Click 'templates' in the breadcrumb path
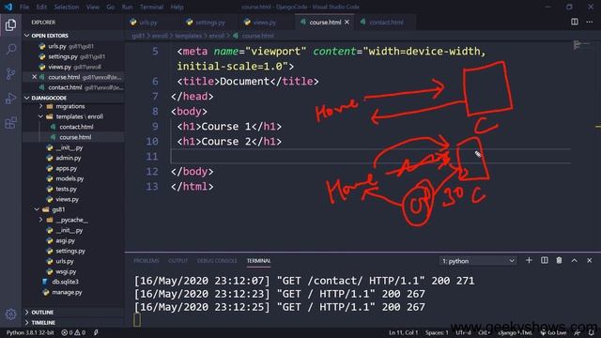The image size is (601, 338). [x=188, y=36]
